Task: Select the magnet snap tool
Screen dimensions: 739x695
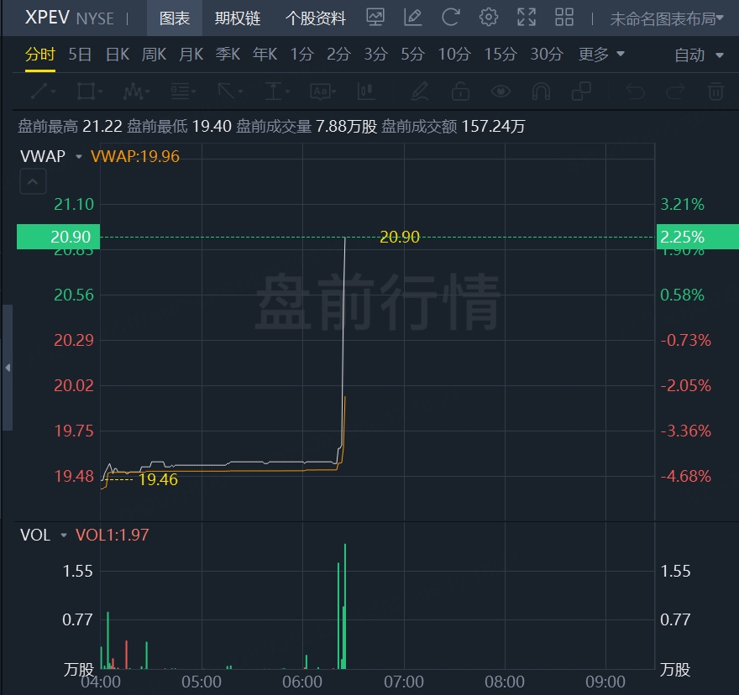Action: click(541, 91)
